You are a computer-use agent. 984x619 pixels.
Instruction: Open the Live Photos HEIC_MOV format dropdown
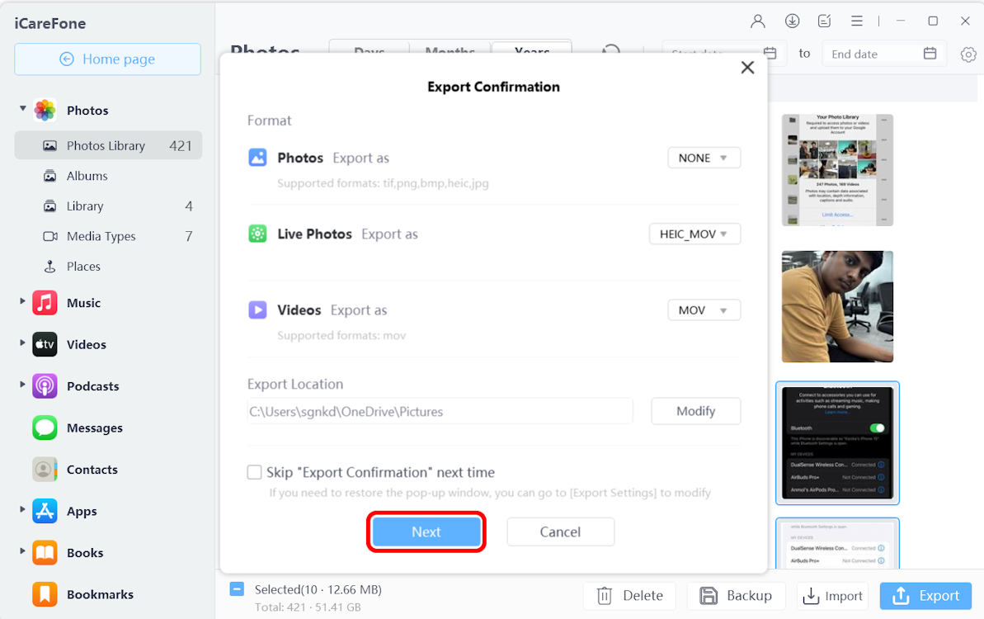694,234
